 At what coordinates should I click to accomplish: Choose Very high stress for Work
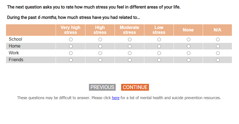coord(71,53)
